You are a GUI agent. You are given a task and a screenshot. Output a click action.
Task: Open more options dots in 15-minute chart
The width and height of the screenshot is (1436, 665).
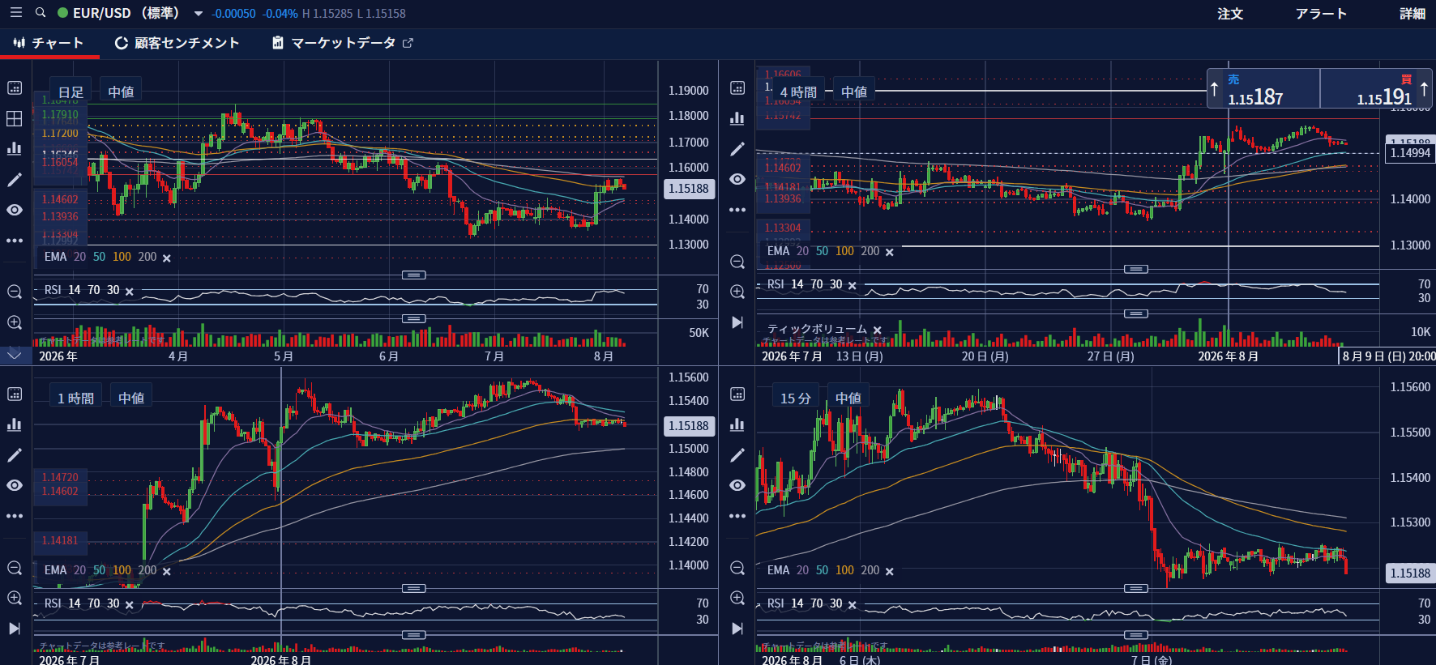click(737, 516)
